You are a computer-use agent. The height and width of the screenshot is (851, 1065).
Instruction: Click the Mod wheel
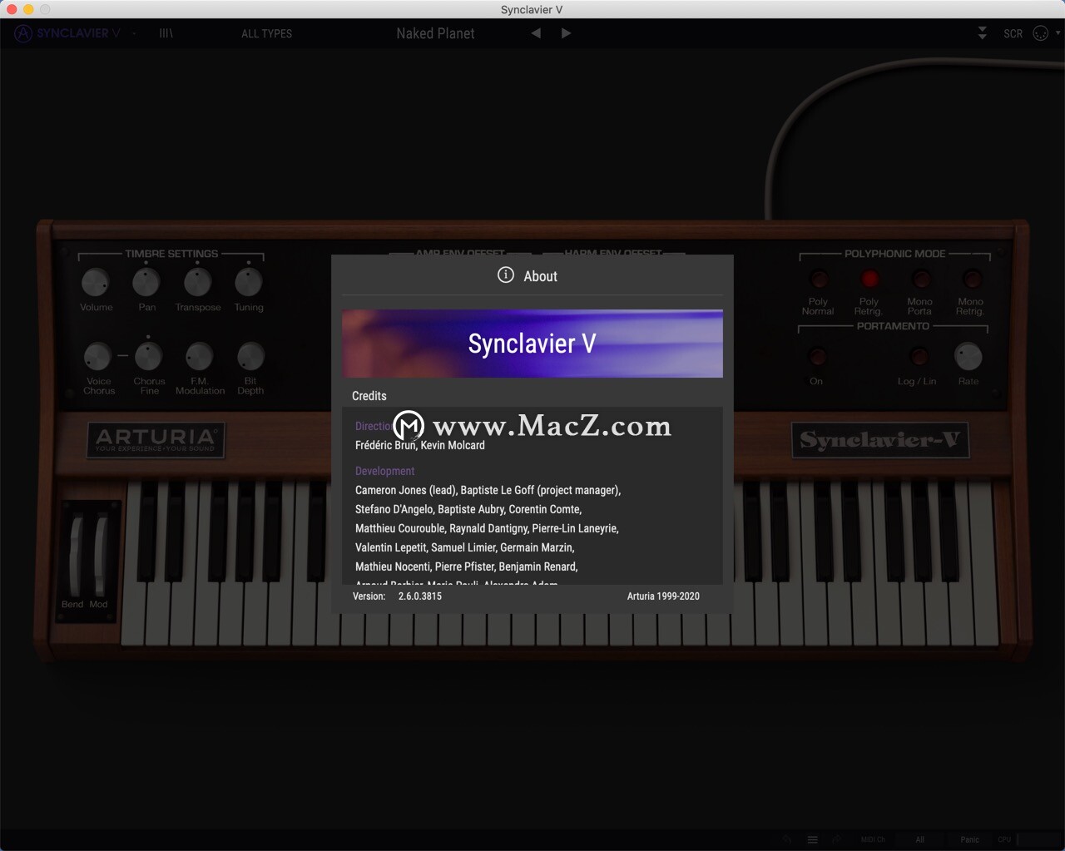[x=100, y=555]
